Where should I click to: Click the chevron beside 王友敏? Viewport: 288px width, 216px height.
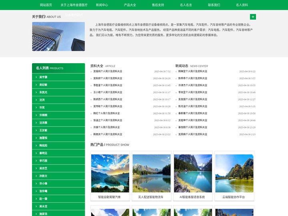pos(36,130)
